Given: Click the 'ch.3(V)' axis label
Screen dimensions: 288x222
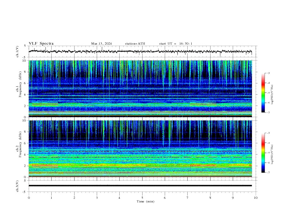Looking at the screenshot, I should click(17, 186).
